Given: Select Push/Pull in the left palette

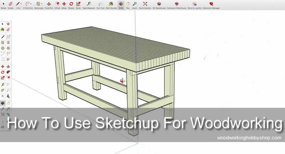Looking at the screenshot, I should tap(8, 67).
